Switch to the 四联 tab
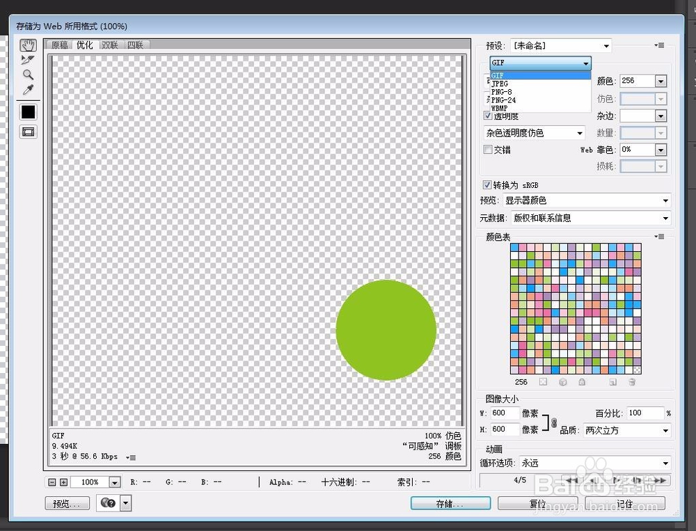This screenshot has width=696, height=531. click(x=136, y=45)
